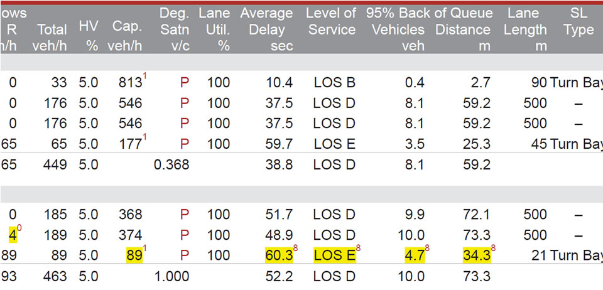
Task: Select the LOS B cell
Action: tap(334, 82)
